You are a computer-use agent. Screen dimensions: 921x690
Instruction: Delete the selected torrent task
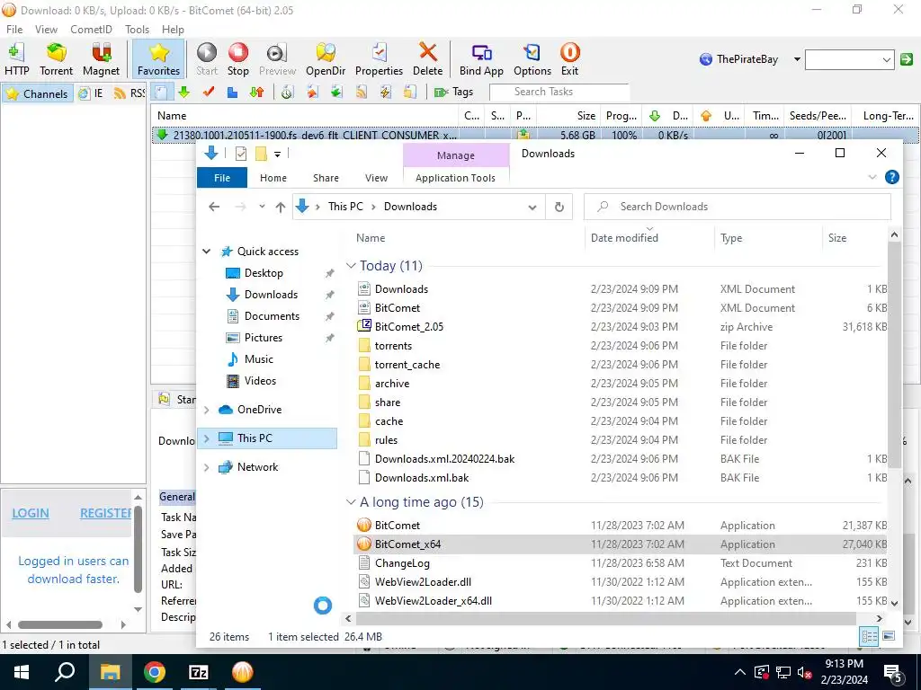[x=427, y=59]
